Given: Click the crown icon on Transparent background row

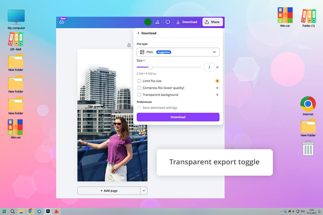Looking at the screenshot, I should pos(217,95).
